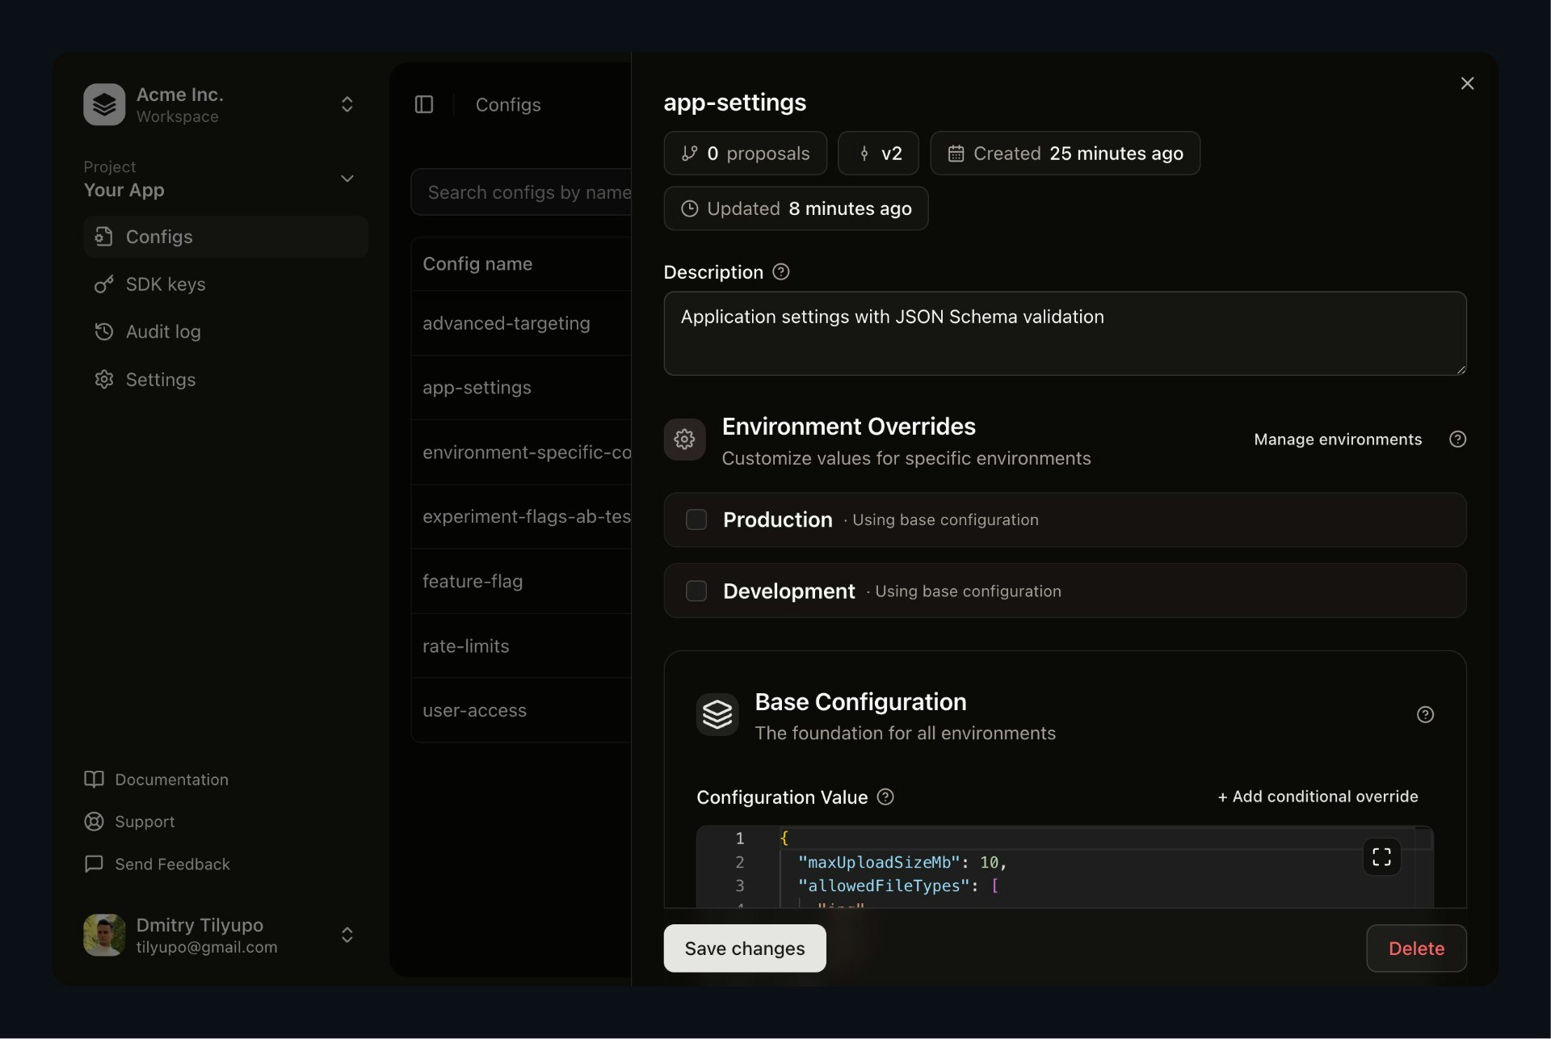
Task: Click the Environment Overrides gear icon
Action: click(683, 439)
